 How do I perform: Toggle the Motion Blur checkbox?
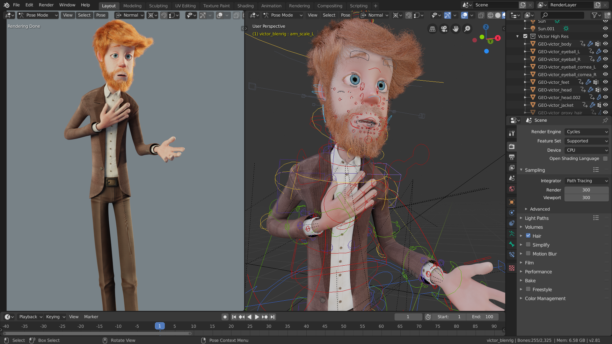tap(528, 254)
